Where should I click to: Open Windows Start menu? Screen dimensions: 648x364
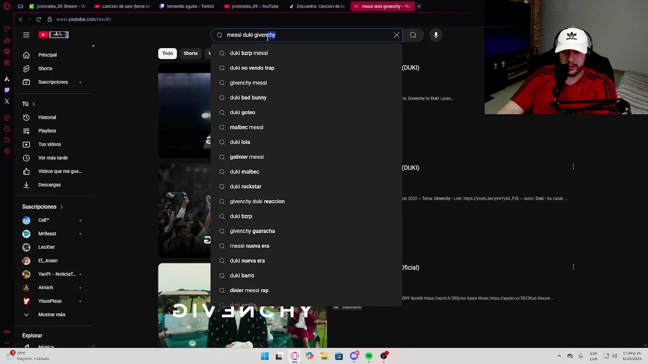tap(265, 356)
